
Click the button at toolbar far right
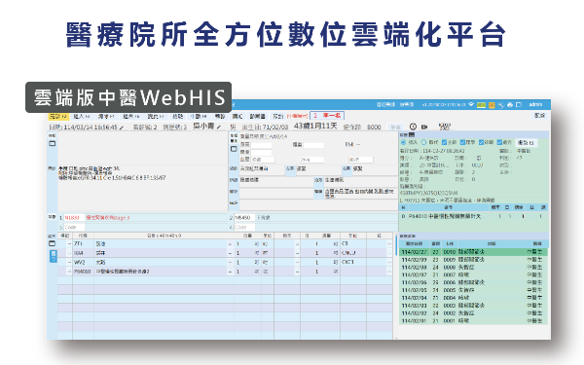(539, 116)
